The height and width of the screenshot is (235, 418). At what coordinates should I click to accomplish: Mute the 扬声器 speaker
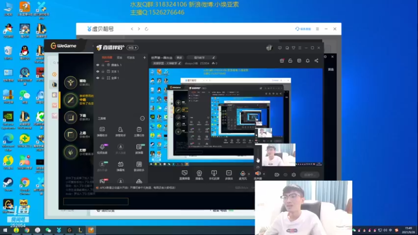tap(258, 175)
